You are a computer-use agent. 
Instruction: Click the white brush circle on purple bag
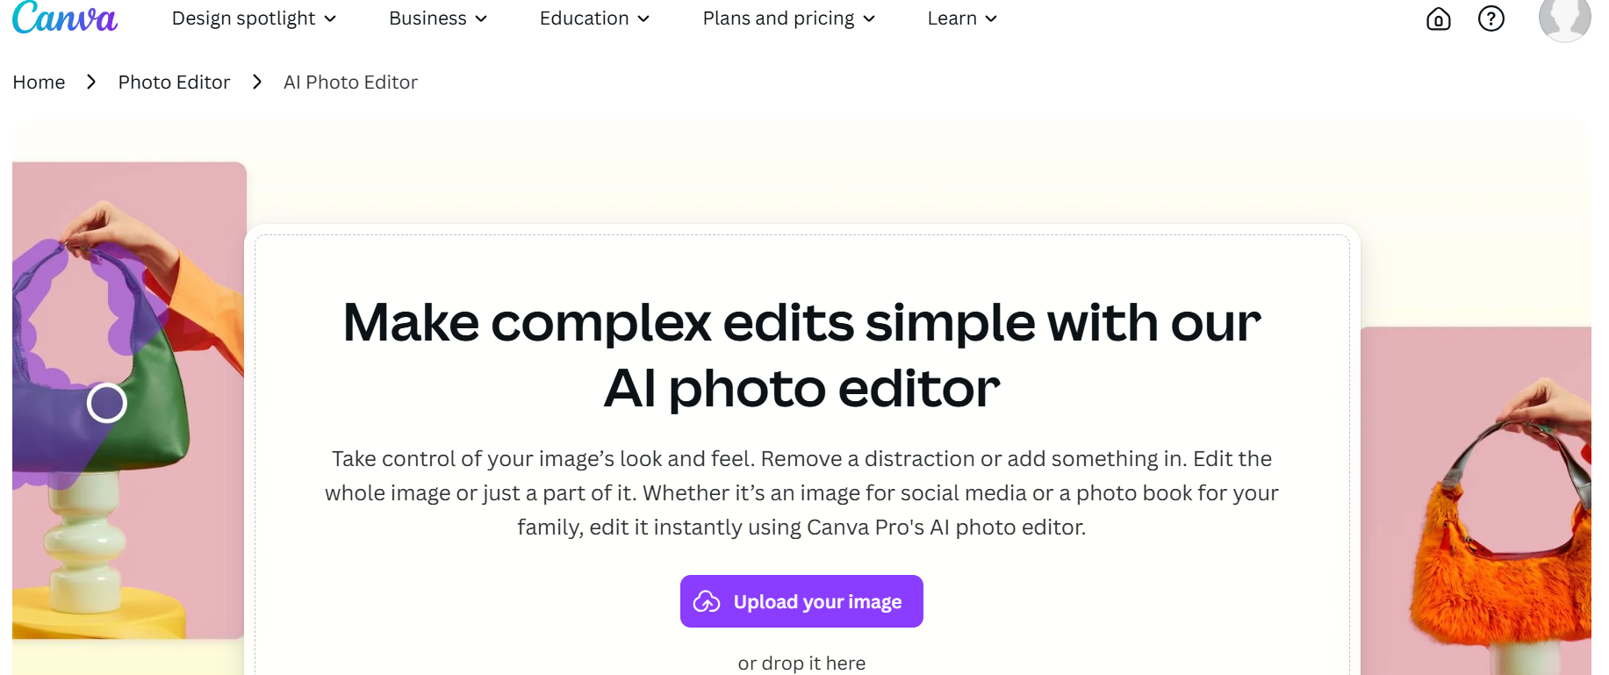tap(107, 403)
